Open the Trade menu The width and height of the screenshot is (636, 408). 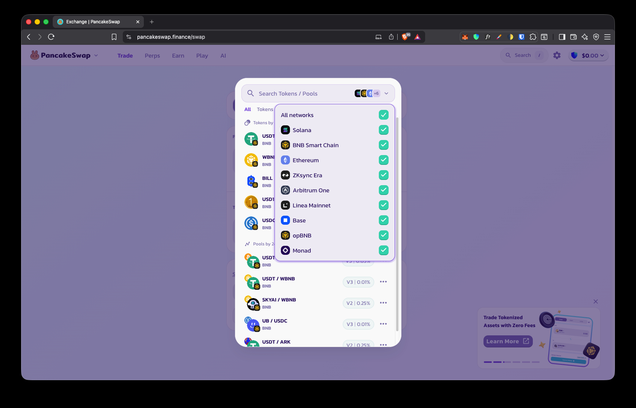point(125,56)
